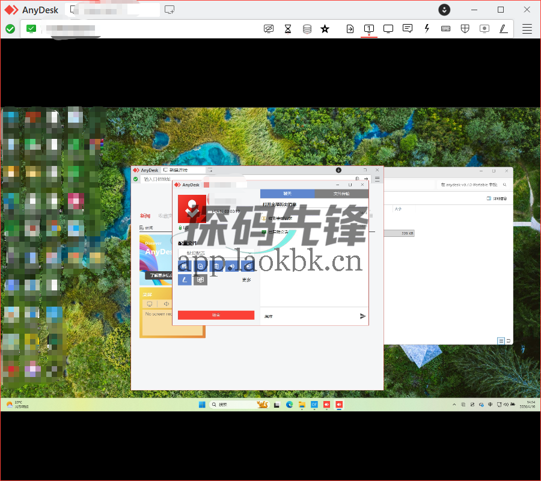Click the favorites star icon
The image size is (541, 481).
click(325, 28)
